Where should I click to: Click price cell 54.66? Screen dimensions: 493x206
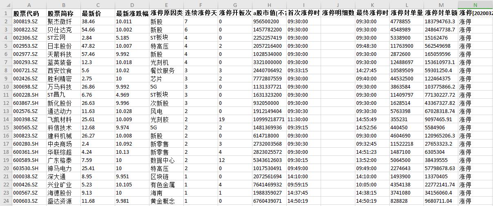pos(98,29)
